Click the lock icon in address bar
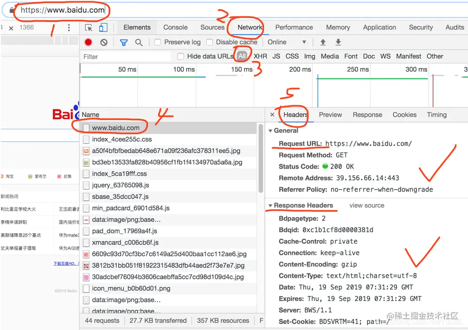Screen dimensions: 468x330 tap(11, 10)
